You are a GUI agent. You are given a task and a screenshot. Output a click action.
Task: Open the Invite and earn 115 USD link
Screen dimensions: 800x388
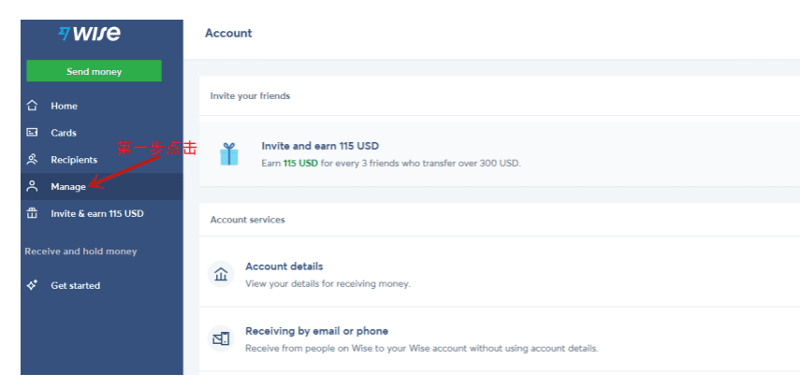point(320,146)
